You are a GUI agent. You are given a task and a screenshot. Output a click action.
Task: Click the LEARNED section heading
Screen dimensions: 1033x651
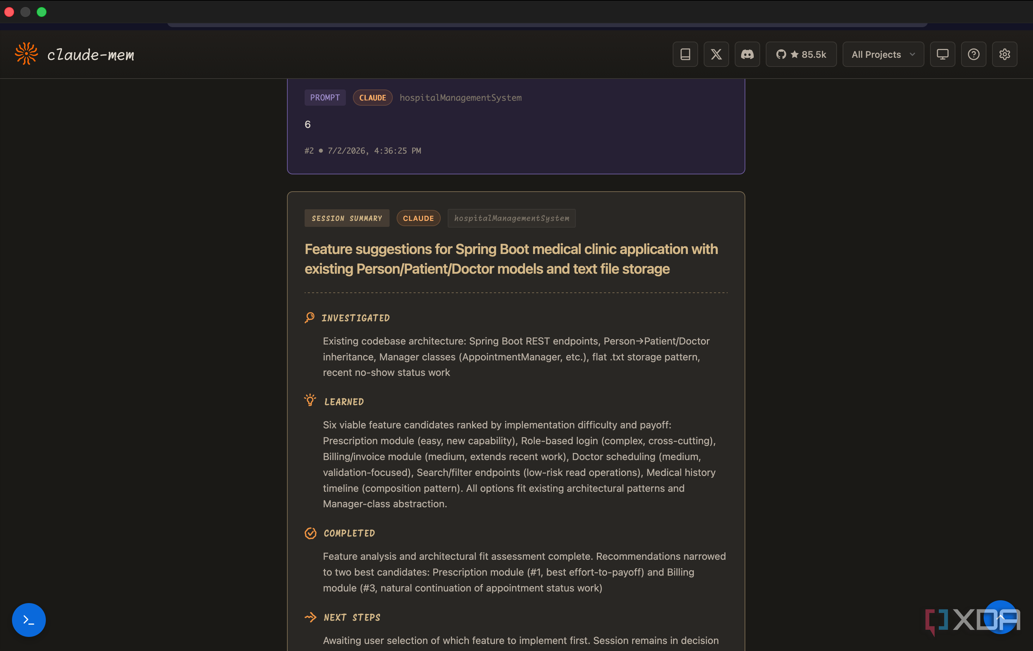[344, 402]
